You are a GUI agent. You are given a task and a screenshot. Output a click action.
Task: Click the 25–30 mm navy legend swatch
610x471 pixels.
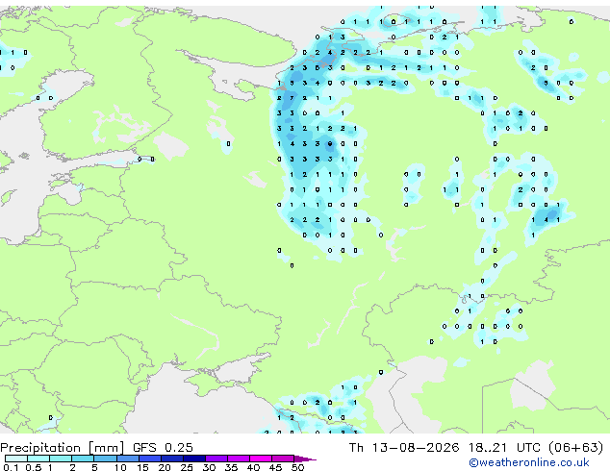click(x=194, y=459)
